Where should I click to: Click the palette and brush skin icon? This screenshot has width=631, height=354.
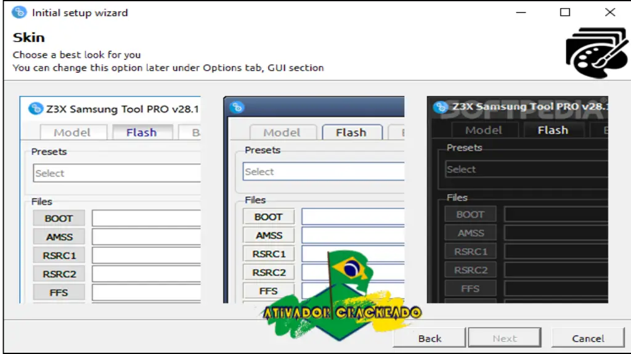pyautogui.click(x=596, y=53)
